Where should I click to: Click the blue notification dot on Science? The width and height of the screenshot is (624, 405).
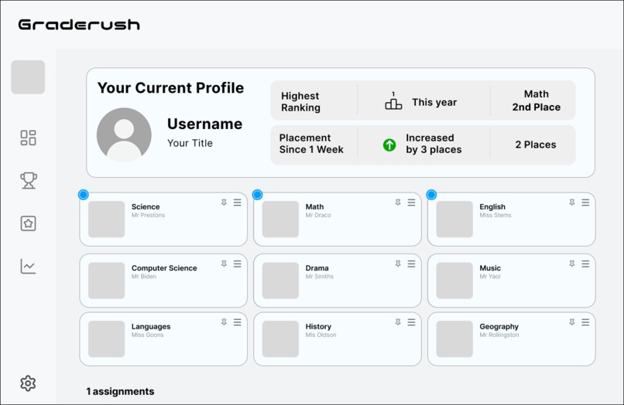coord(83,194)
